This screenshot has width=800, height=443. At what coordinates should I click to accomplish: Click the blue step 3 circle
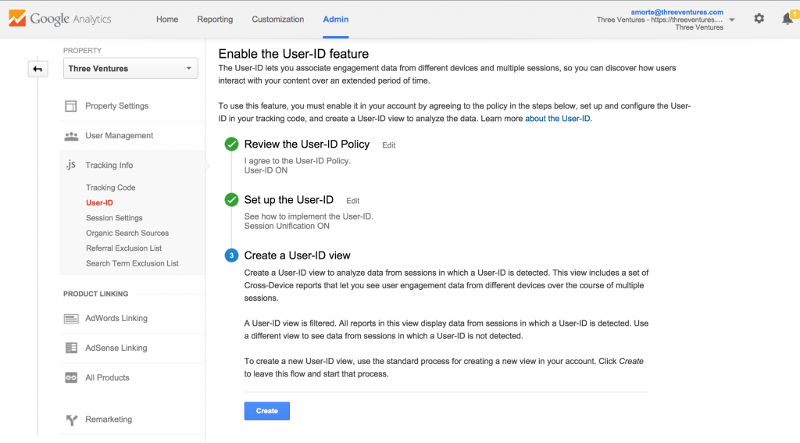[x=231, y=255]
